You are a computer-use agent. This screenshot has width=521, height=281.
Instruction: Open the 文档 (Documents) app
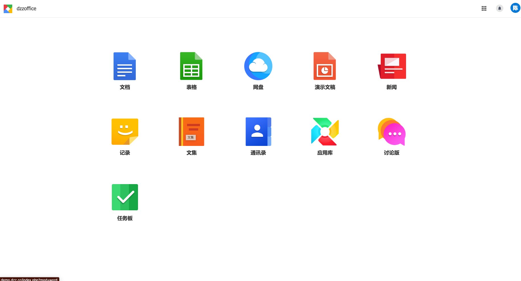point(125,66)
